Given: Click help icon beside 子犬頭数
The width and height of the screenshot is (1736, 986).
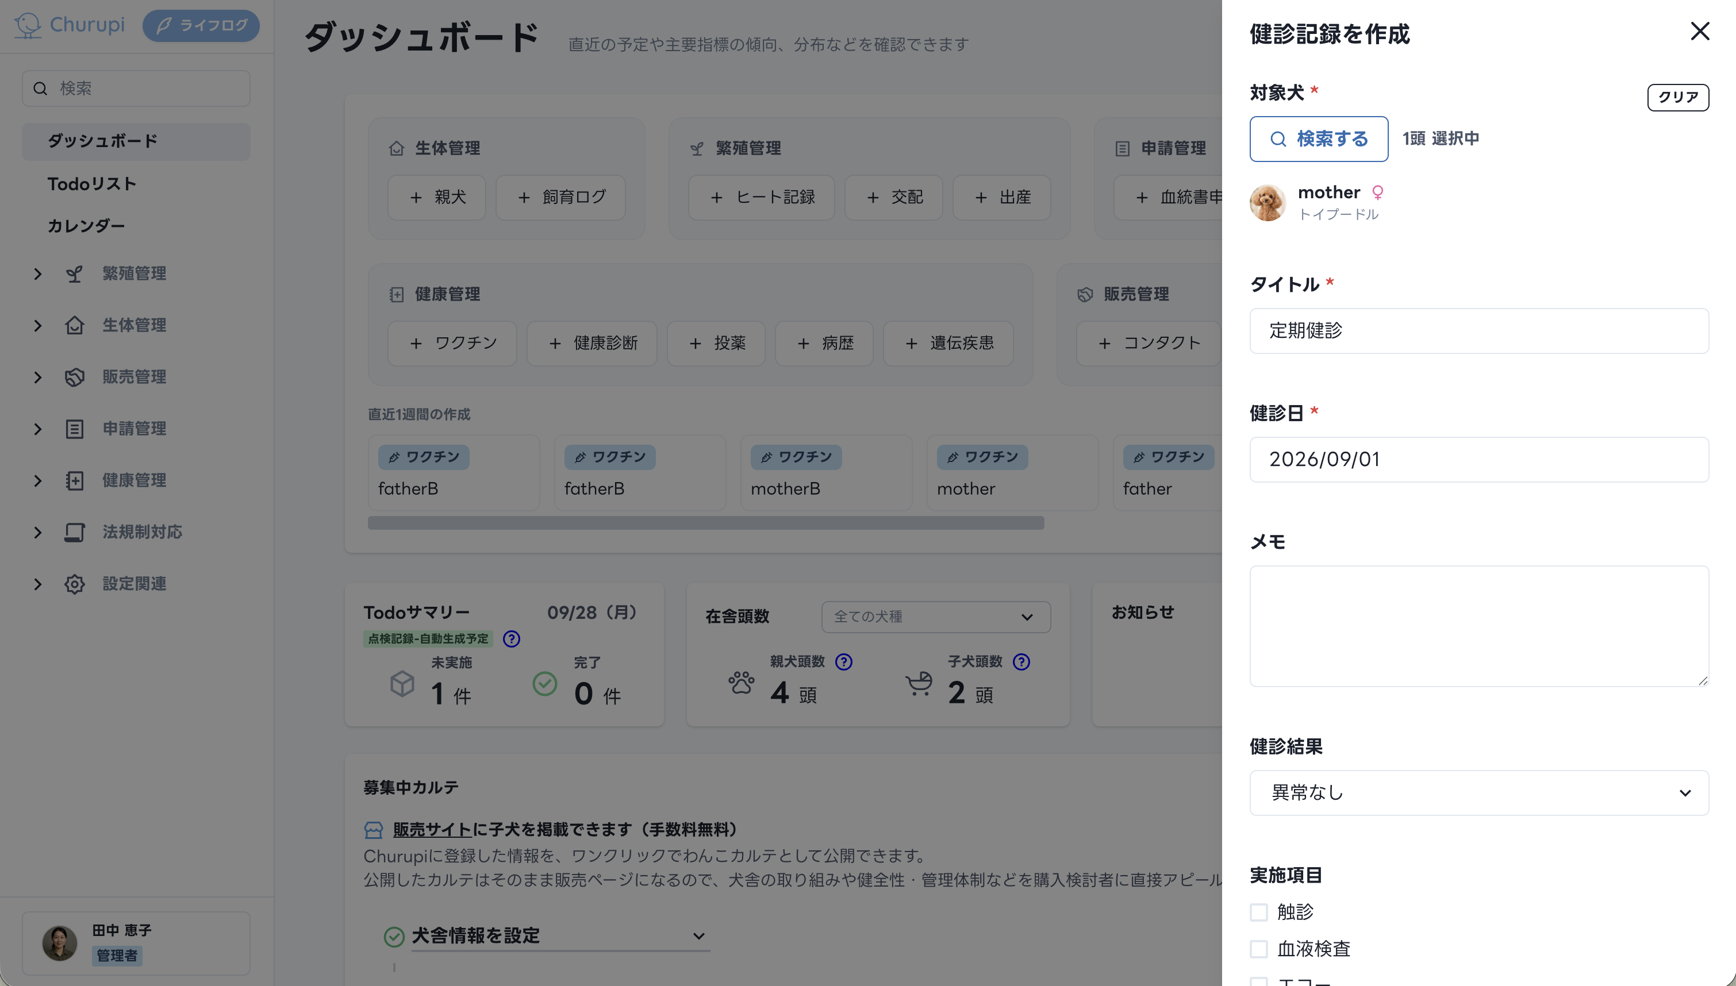Looking at the screenshot, I should click(x=1021, y=661).
